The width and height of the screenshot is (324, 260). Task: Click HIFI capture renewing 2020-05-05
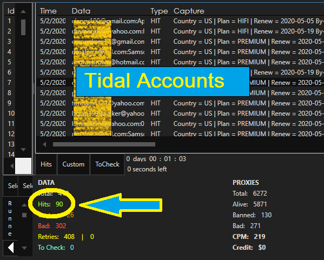point(248,21)
